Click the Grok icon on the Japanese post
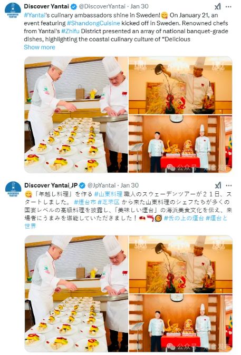The width and height of the screenshot is (241, 355). click(218, 185)
